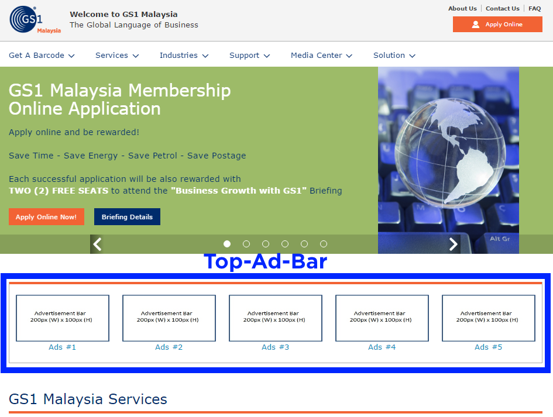
Task: Select the fourth carousel dot
Action: click(x=285, y=244)
